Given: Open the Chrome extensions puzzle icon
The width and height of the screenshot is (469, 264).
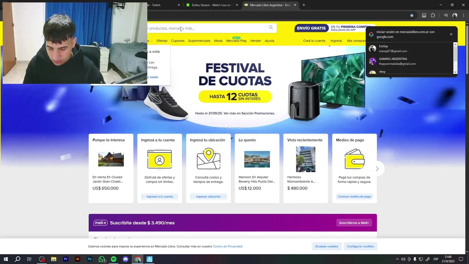Looking at the screenshot, I should coord(433,15).
